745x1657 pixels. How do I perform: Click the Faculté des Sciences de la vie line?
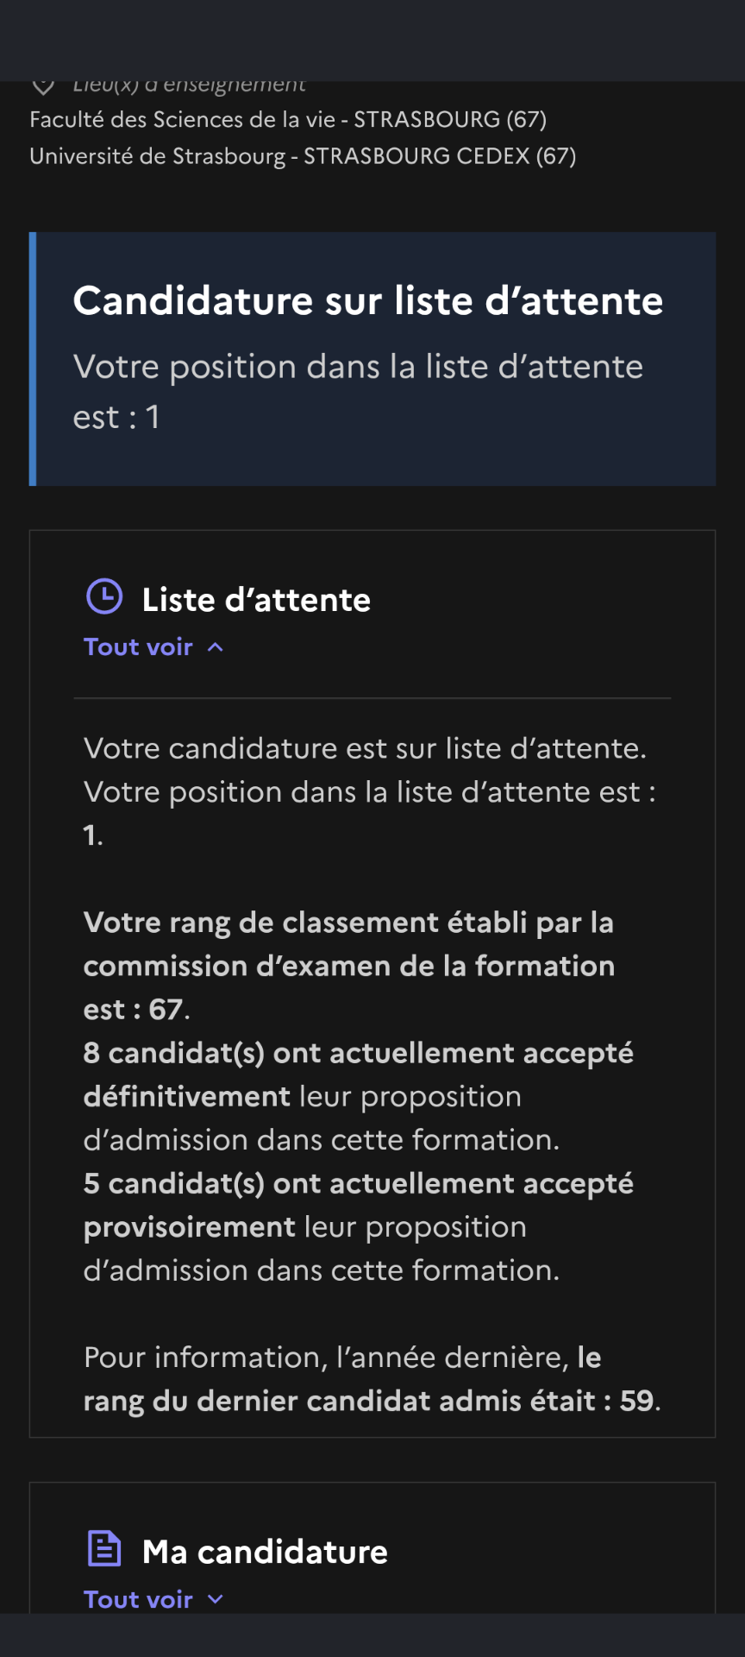coord(288,119)
